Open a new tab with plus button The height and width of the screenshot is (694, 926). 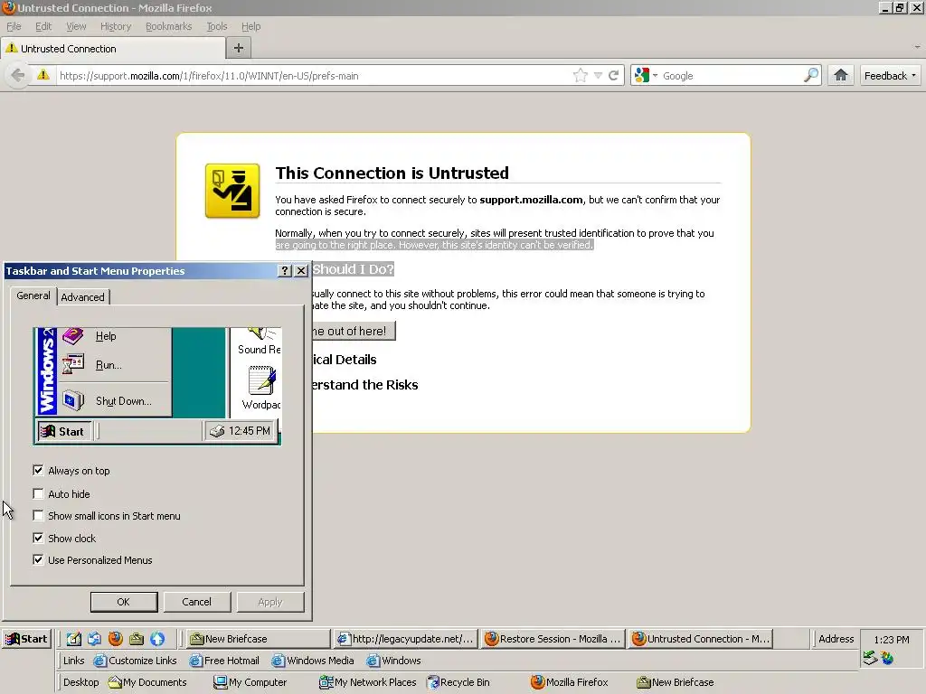click(x=239, y=49)
